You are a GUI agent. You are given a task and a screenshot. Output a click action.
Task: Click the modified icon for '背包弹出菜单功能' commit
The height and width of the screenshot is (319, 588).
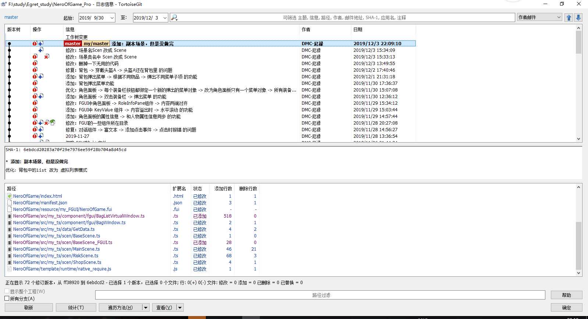35,83
